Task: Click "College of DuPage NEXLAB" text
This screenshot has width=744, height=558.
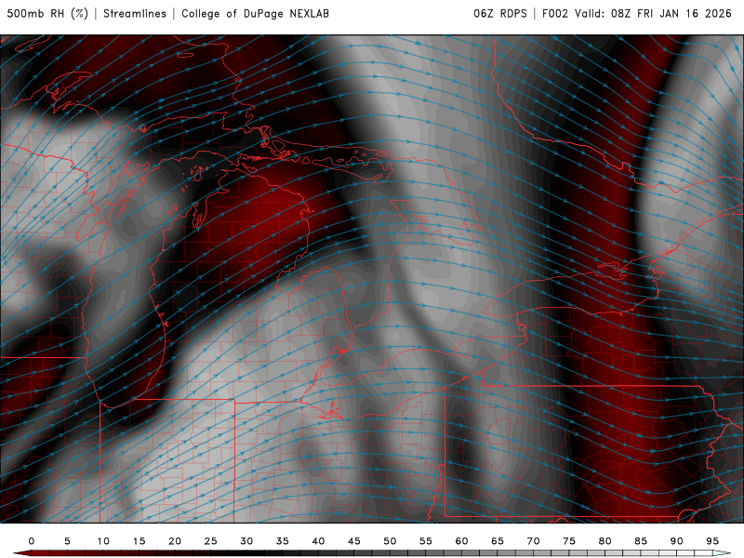Action: point(255,14)
